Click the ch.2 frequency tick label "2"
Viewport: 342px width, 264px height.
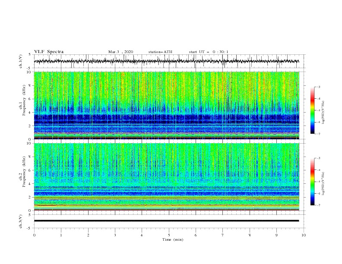[x=30, y=197]
